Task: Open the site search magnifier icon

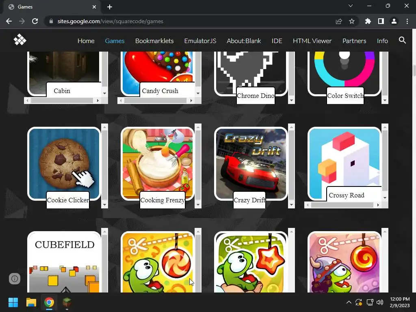Action: coord(402,40)
